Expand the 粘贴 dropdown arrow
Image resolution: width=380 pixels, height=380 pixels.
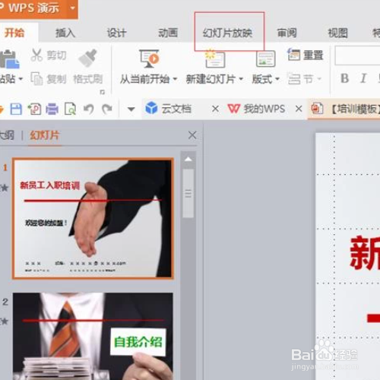point(21,79)
